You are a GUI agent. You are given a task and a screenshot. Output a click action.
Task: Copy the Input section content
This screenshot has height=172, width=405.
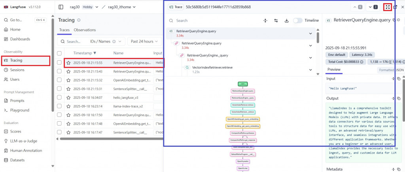[399, 78]
